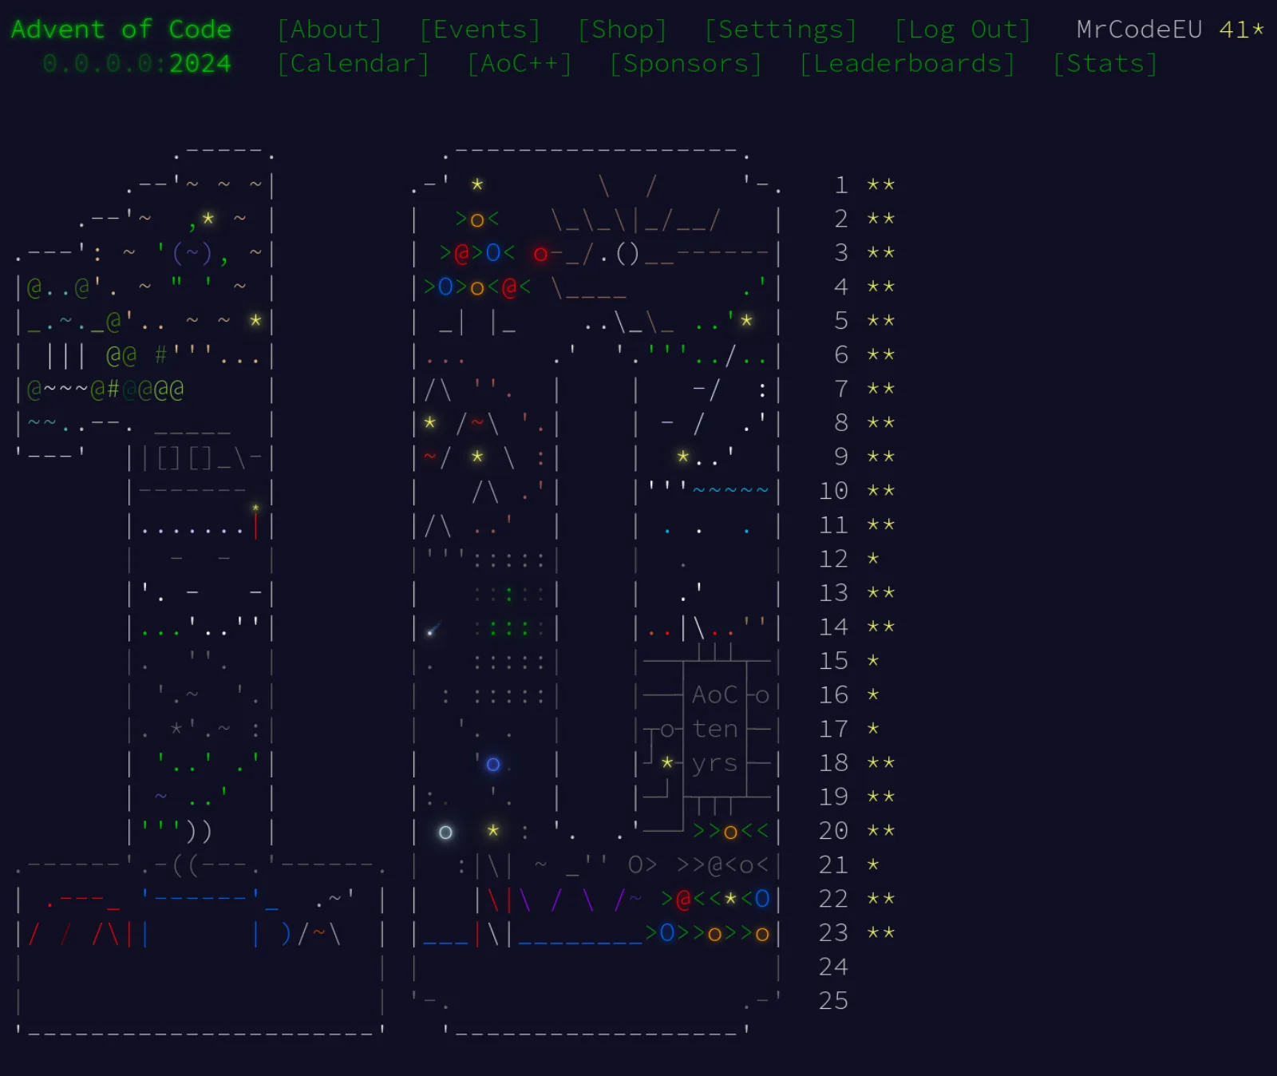Click the gold stars beside day 23
Viewport: 1277px width, 1076px height.
coord(881,932)
